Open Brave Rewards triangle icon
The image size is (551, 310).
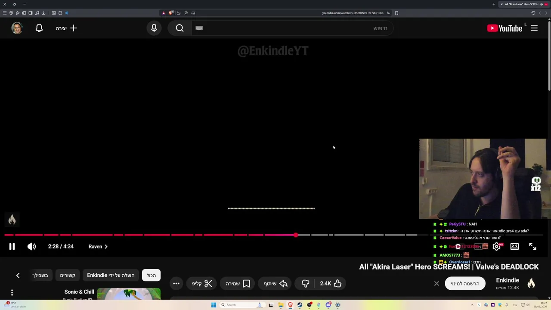[164, 13]
